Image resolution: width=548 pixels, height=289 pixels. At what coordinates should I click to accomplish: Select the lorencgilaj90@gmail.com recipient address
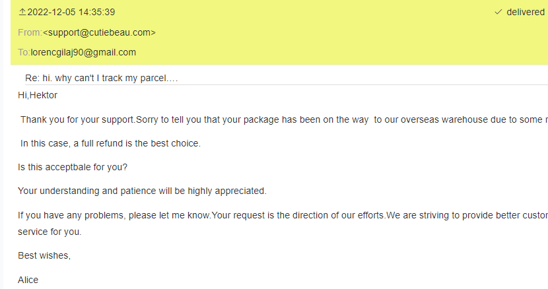point(83,52)
